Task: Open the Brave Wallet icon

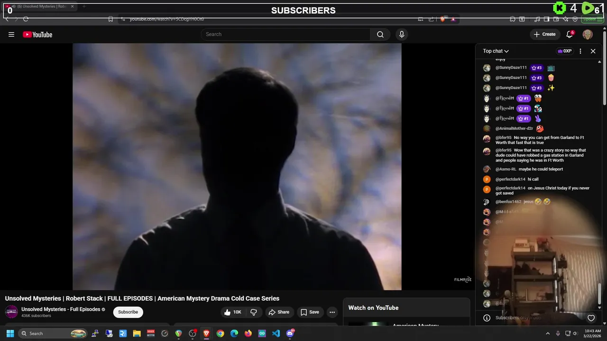Action: click(557, 19)
